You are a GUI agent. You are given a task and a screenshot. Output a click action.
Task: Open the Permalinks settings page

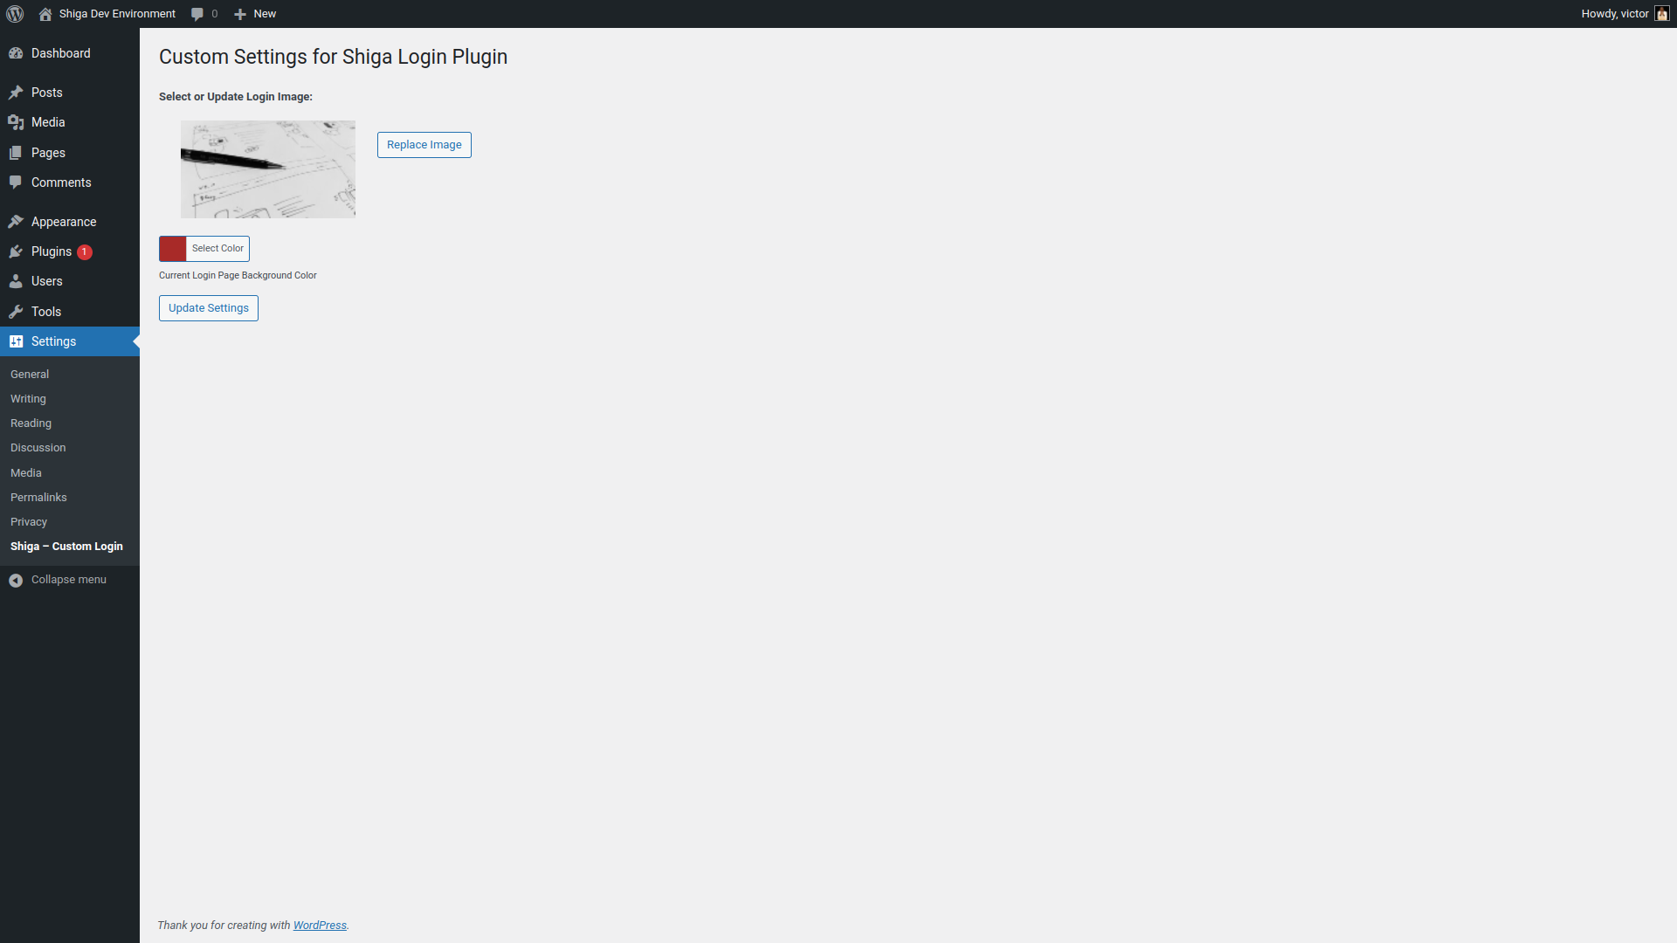pos(38,497)
